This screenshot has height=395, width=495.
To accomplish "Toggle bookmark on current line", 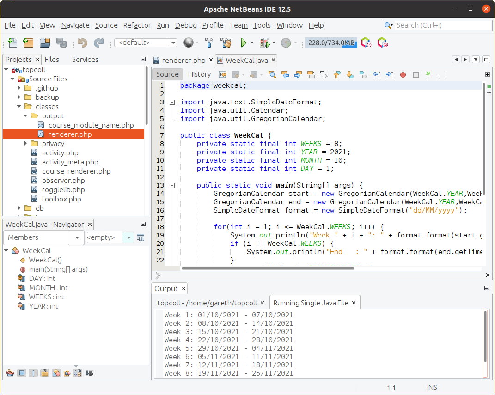I will 363,74.
